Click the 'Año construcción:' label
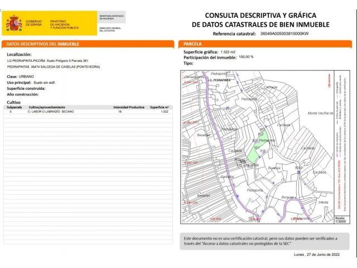 (23, 94)
